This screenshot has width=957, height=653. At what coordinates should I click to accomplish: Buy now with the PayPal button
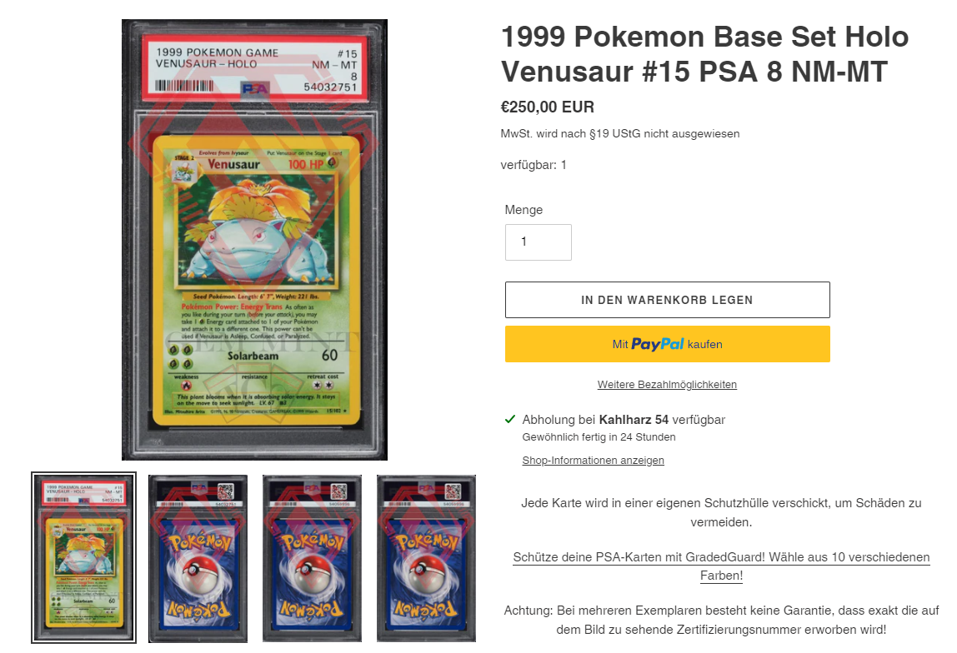coord(667,344)
